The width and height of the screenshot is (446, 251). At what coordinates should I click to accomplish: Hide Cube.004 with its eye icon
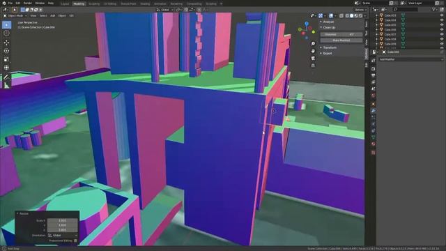(x=442, y=20)
